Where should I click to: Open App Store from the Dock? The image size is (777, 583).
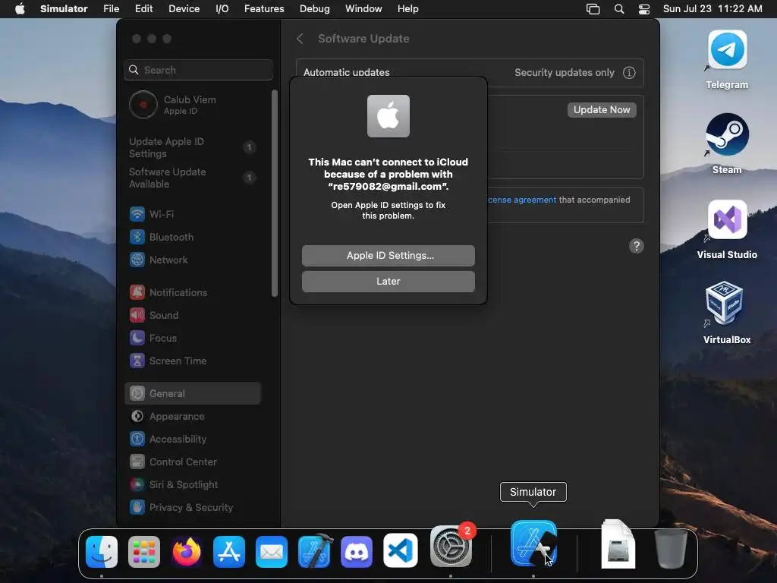click(x=229, y=551)
